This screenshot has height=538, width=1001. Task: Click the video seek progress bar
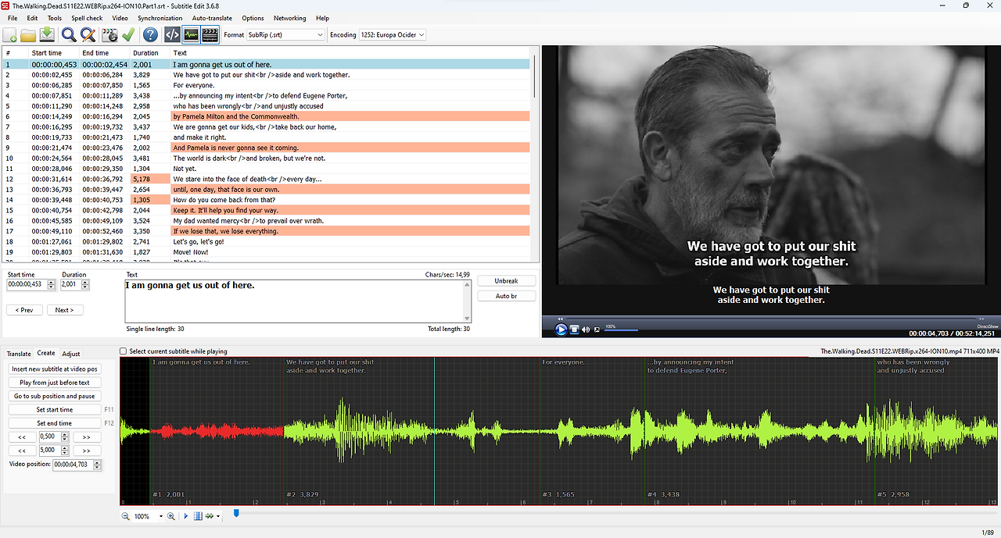click(x=770, y=319)
